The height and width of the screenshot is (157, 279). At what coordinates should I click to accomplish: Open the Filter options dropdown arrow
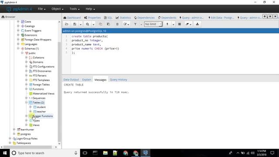click(x=141, y=24)
